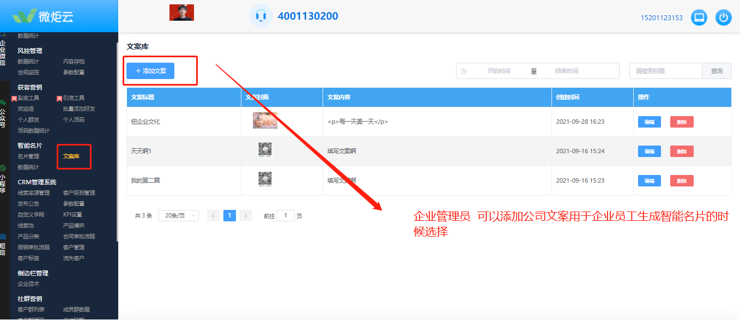Delete the 天天啊1 row
740x320 pixels.
[682, 151]
